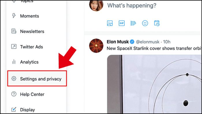Viewport: 202px width, 114px height.
Task: Open the GIF picker icon
Action: (121, 23)
